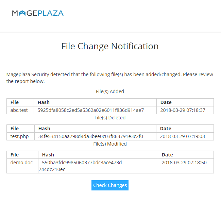This screenshot has height=202, width=221.
Task: Select the abc.test file name cell
Action: coord(19,110)
